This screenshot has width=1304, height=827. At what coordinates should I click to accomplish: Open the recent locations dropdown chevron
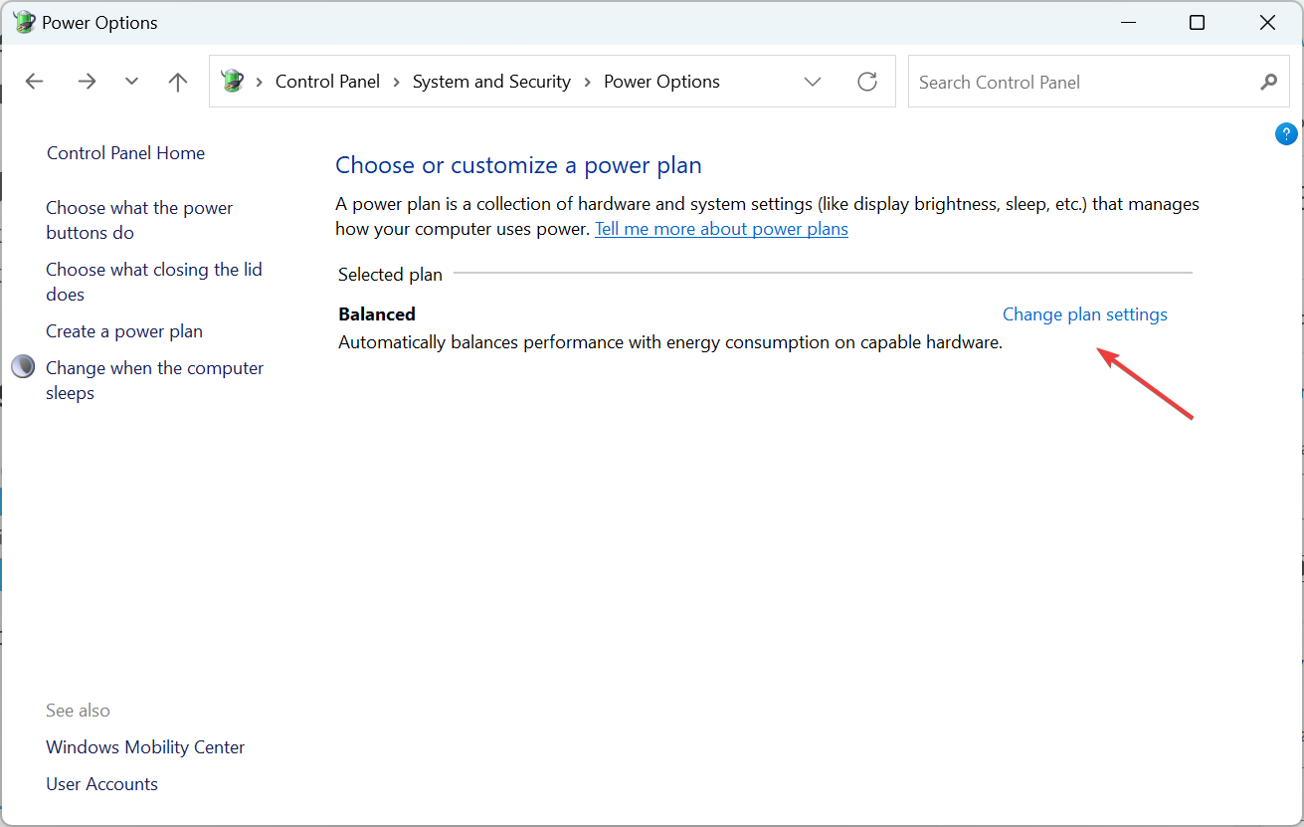click(131, 81)
